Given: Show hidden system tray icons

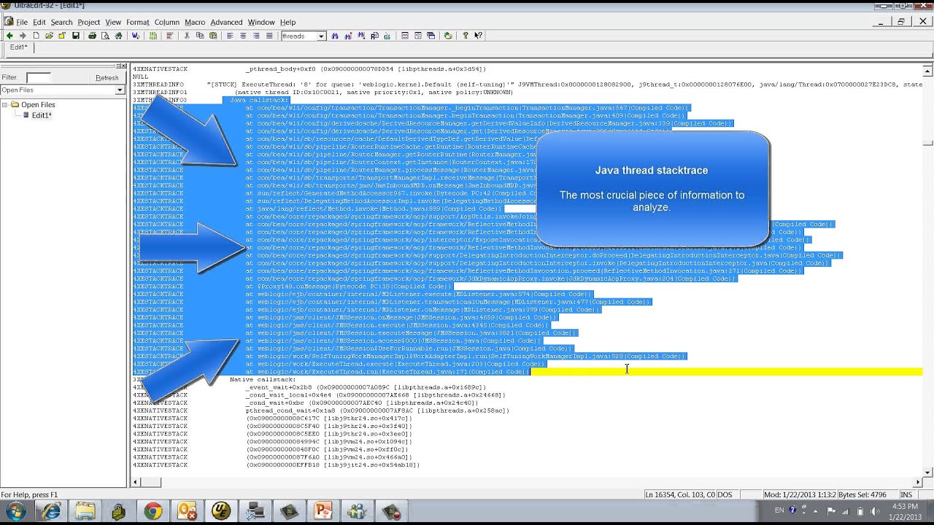Looking at the screenshot, I should click(815, 511).
